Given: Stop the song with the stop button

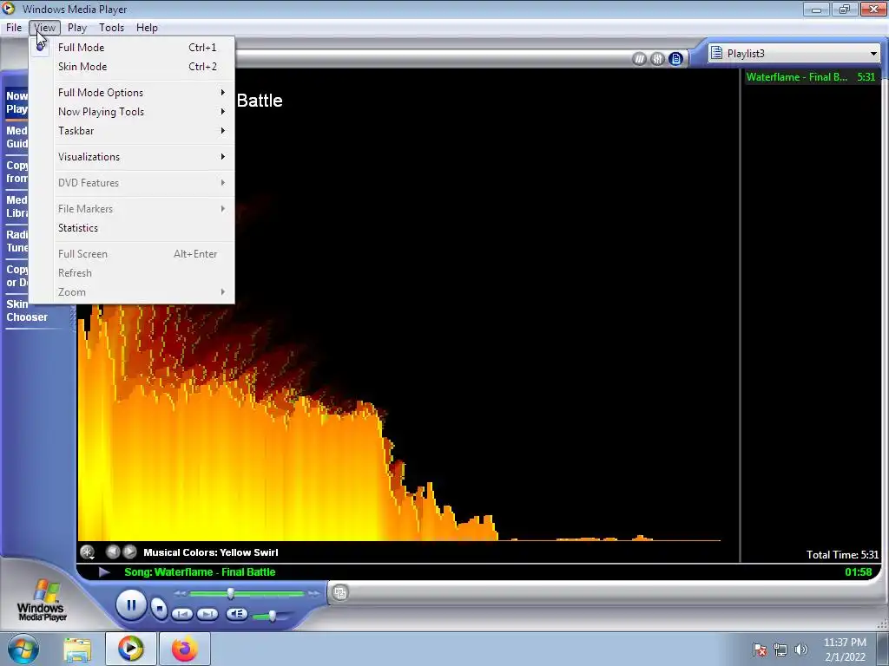Looking at the screenshot, I should (x=160, y=608).
